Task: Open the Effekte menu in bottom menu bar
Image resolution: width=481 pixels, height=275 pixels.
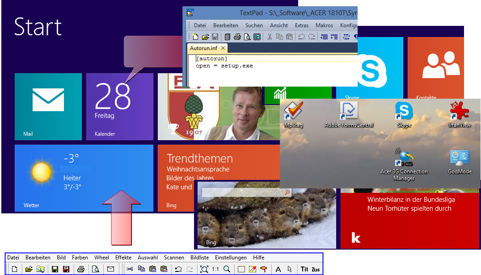Action: point(123,258)
